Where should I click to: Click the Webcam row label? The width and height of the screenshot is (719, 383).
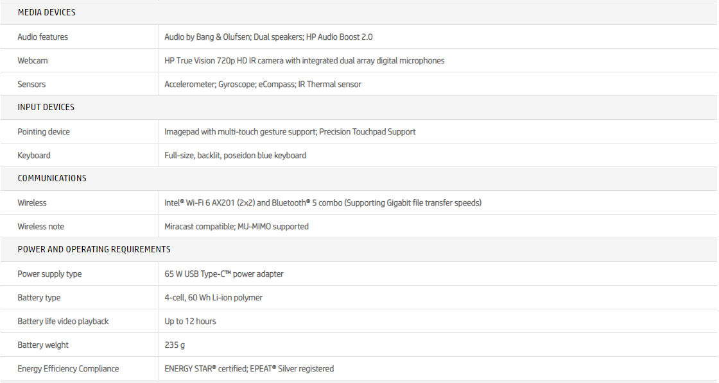33,61
